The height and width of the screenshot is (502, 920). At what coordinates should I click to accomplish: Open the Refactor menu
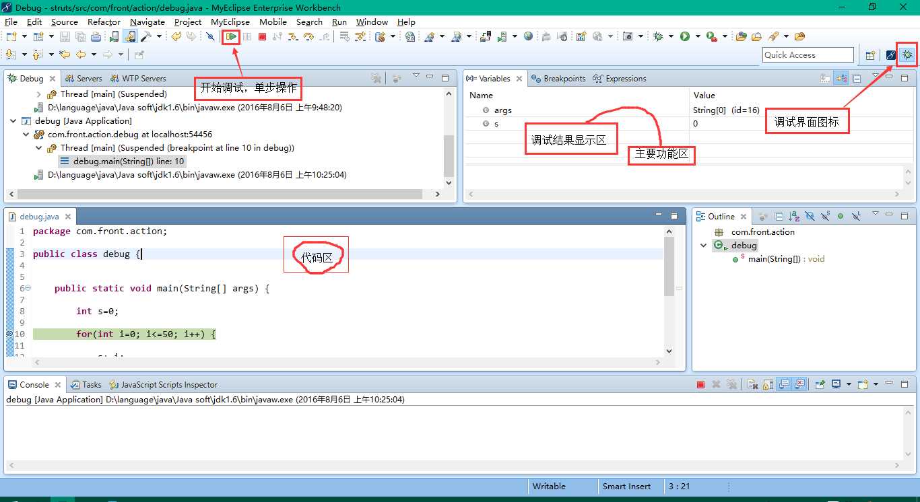(x=104, y=22)
